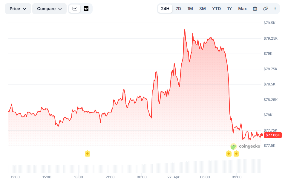Click the red $77.66K price badge
Image resolution: width=285 pixels, height=181 pixels.
click(x=272, y=135)
